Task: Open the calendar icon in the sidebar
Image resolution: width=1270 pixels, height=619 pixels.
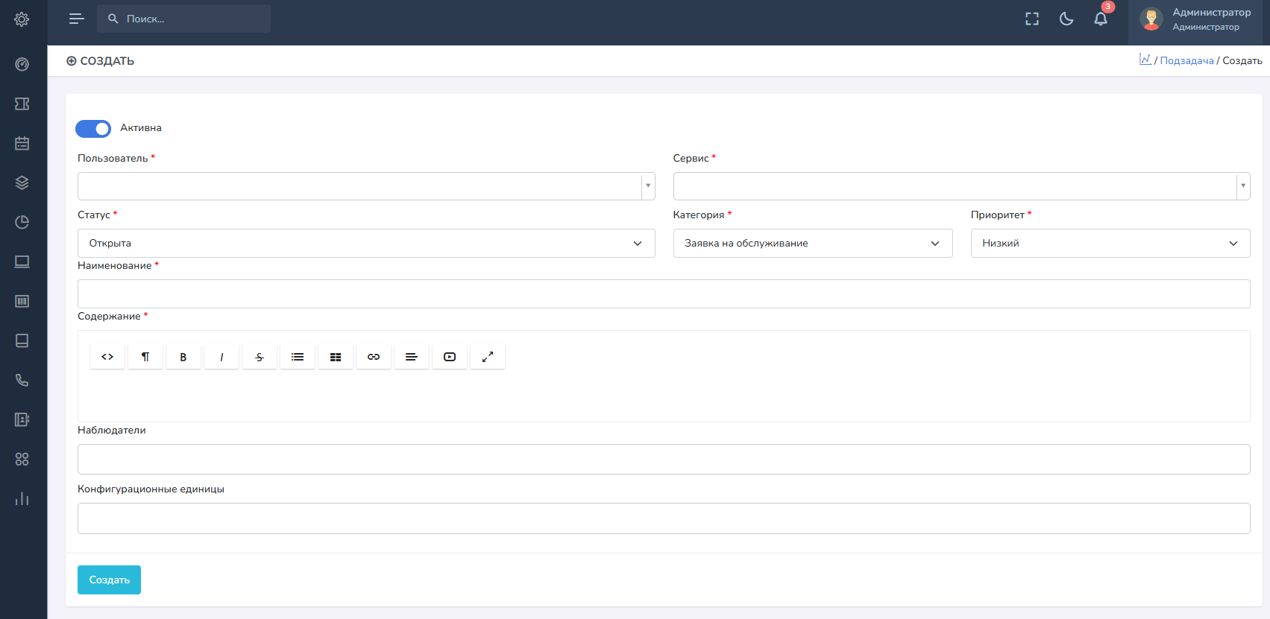Action: [x=22, y=143]
